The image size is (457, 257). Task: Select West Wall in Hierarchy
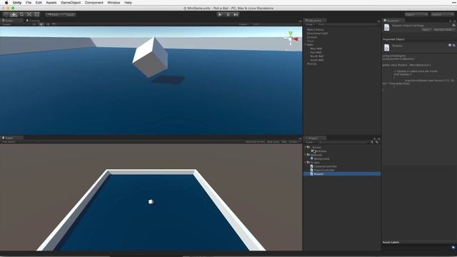coord(316,49)
